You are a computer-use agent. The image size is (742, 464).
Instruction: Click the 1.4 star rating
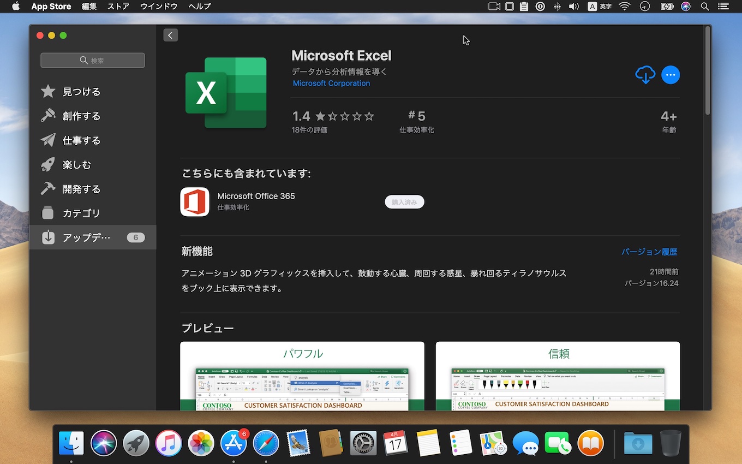pos(333,116)
